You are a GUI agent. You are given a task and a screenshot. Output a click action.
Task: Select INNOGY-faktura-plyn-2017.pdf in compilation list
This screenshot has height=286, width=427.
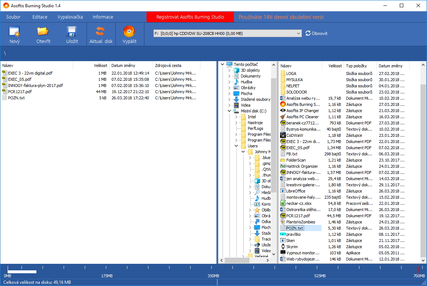(35, 86)
